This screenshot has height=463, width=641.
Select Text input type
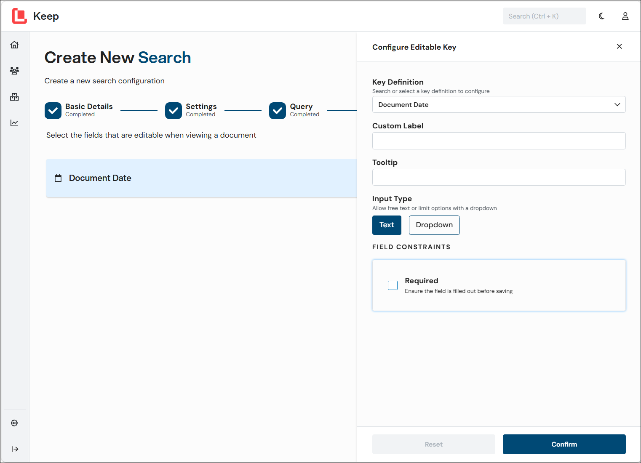387,225
